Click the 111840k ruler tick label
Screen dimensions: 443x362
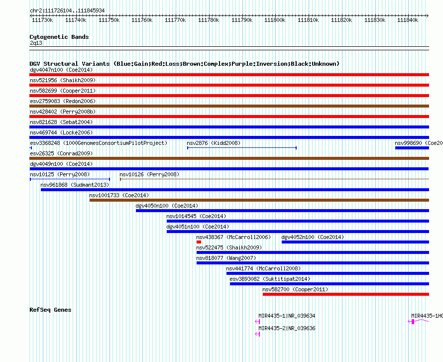(408, 20)
